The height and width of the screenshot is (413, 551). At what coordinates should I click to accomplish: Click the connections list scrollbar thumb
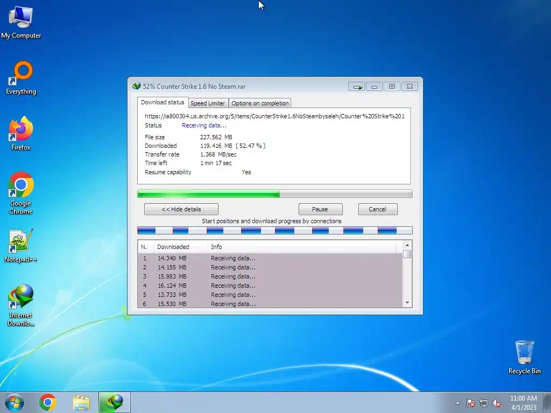407,254
